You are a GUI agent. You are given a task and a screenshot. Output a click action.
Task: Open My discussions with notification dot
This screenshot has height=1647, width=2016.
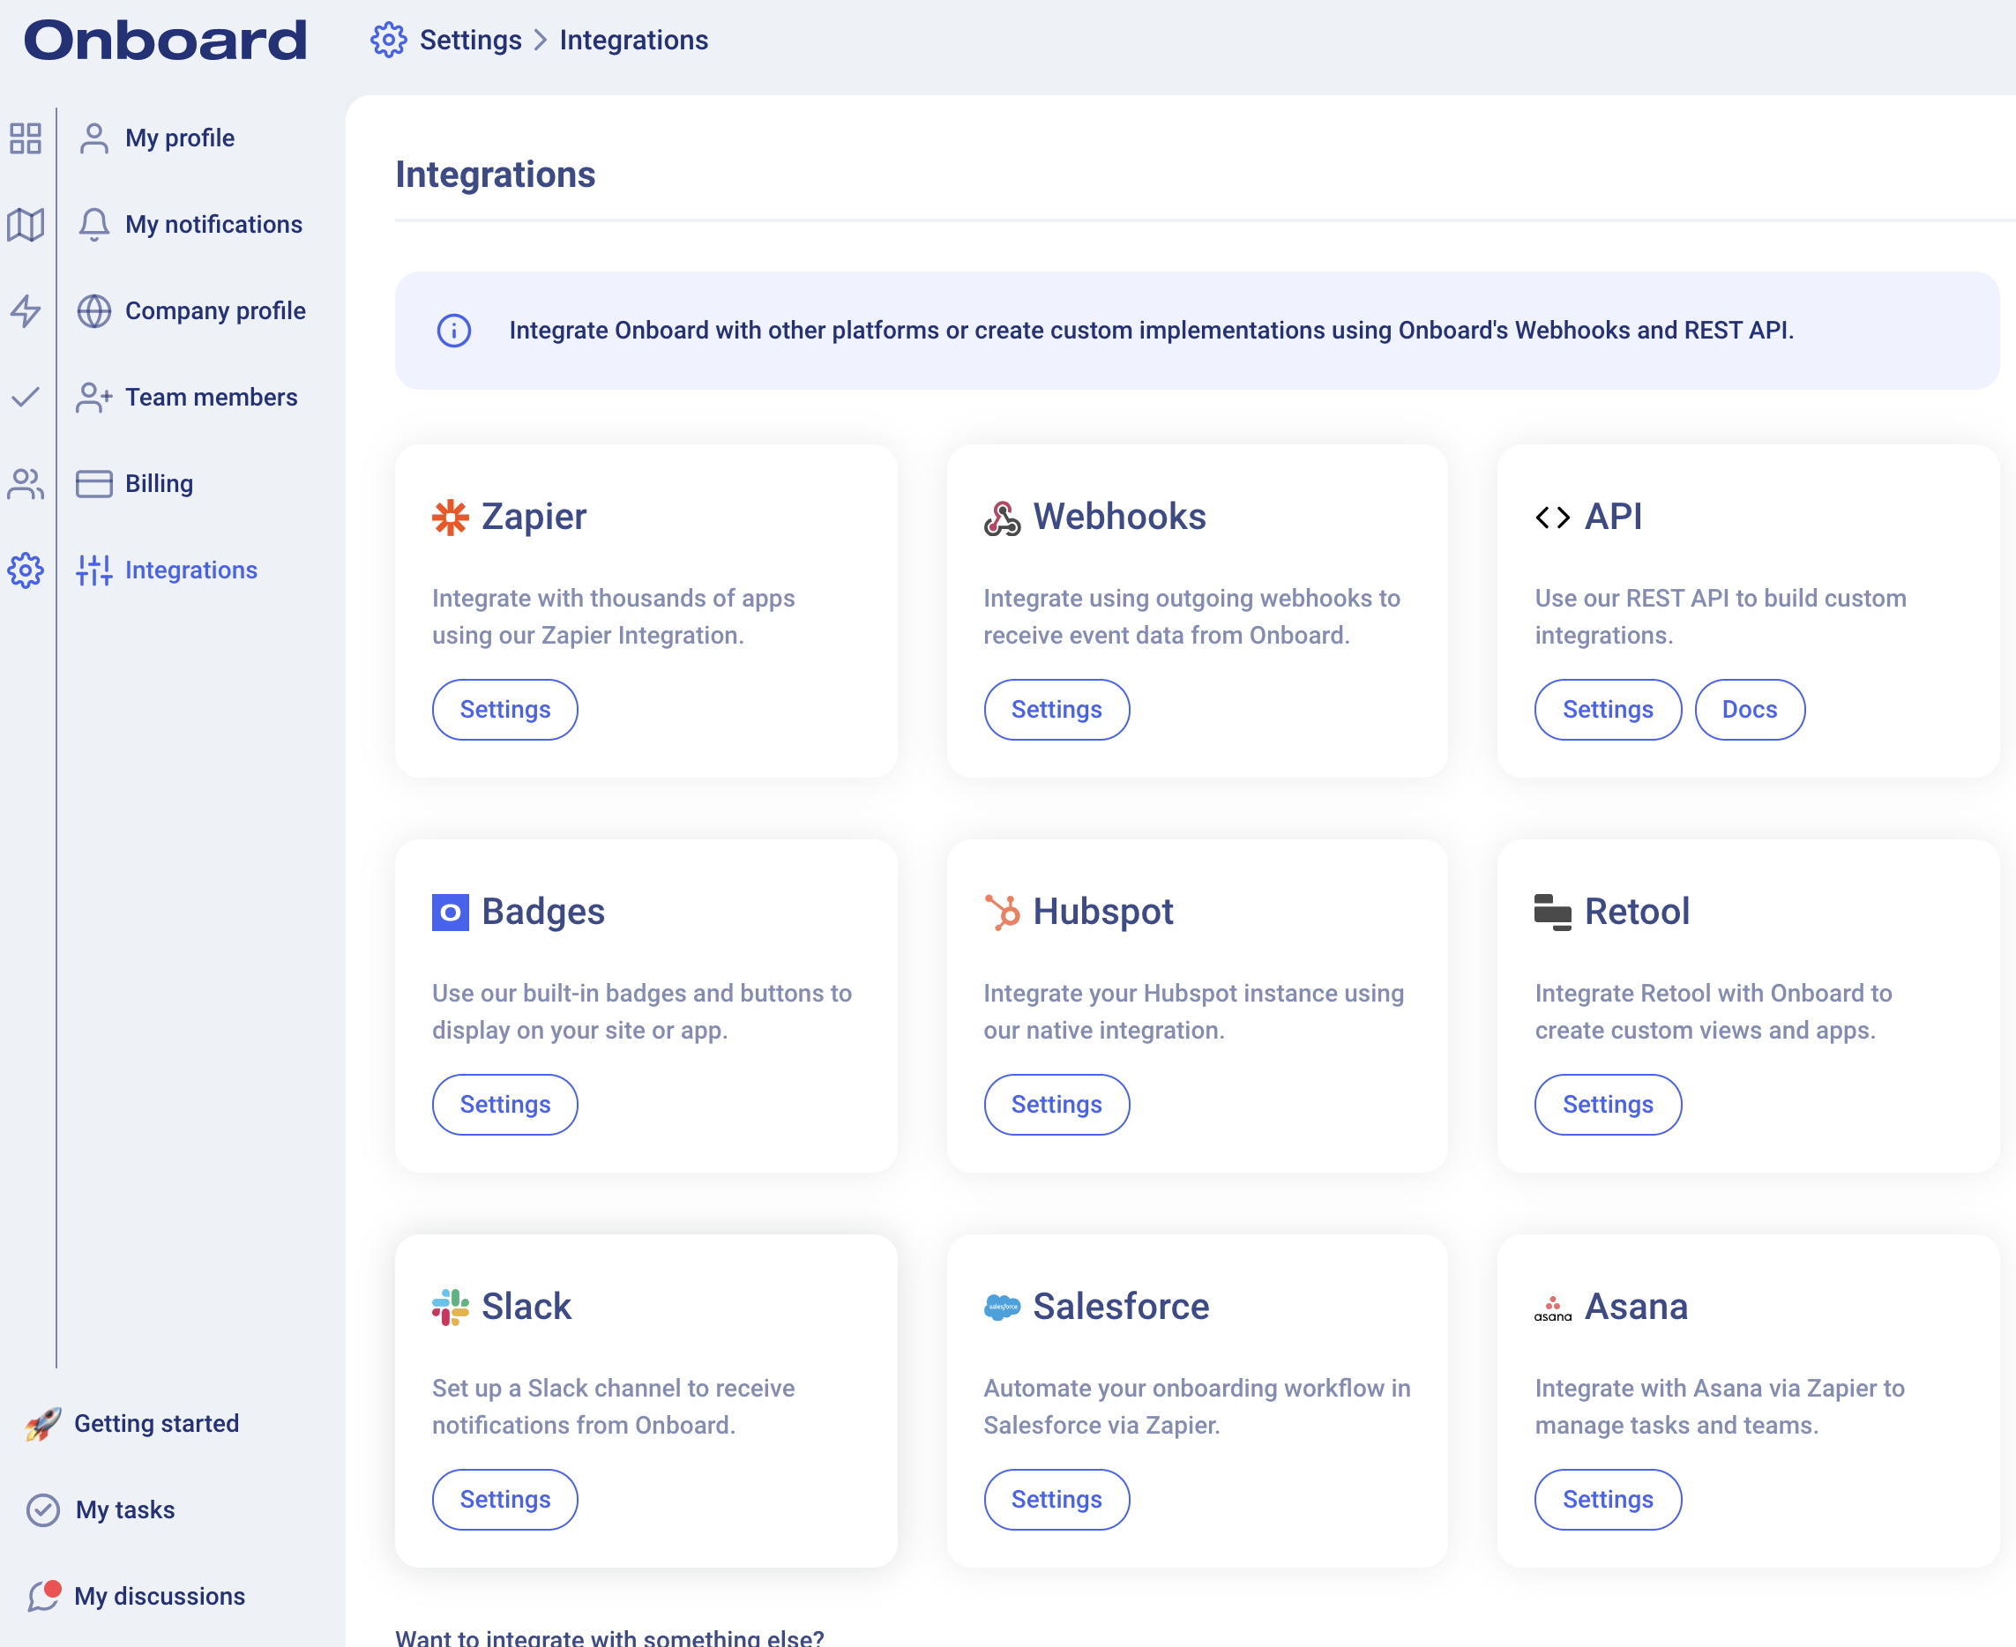159,1596
